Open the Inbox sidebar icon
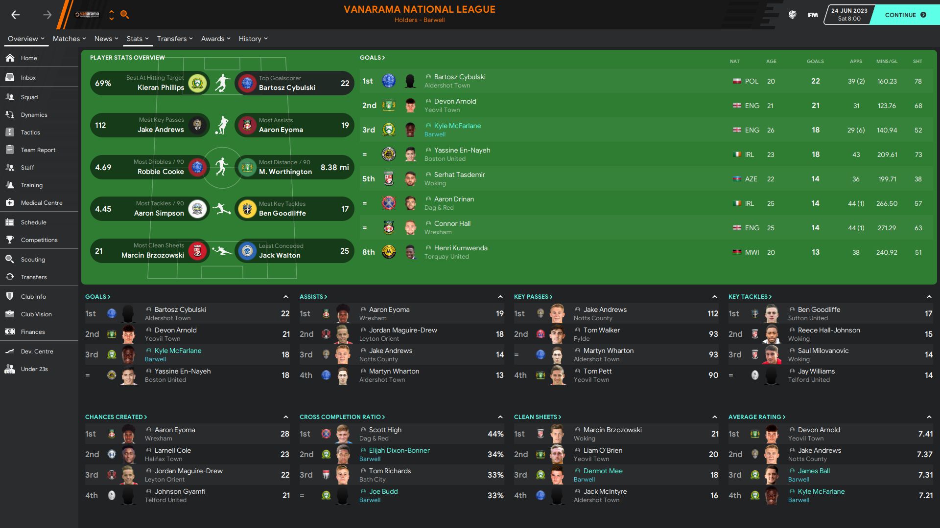This screenshot has height=528, width=940. coord(10,77)
